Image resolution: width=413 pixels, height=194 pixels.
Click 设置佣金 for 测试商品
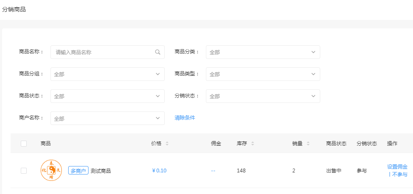coord(397,167)
